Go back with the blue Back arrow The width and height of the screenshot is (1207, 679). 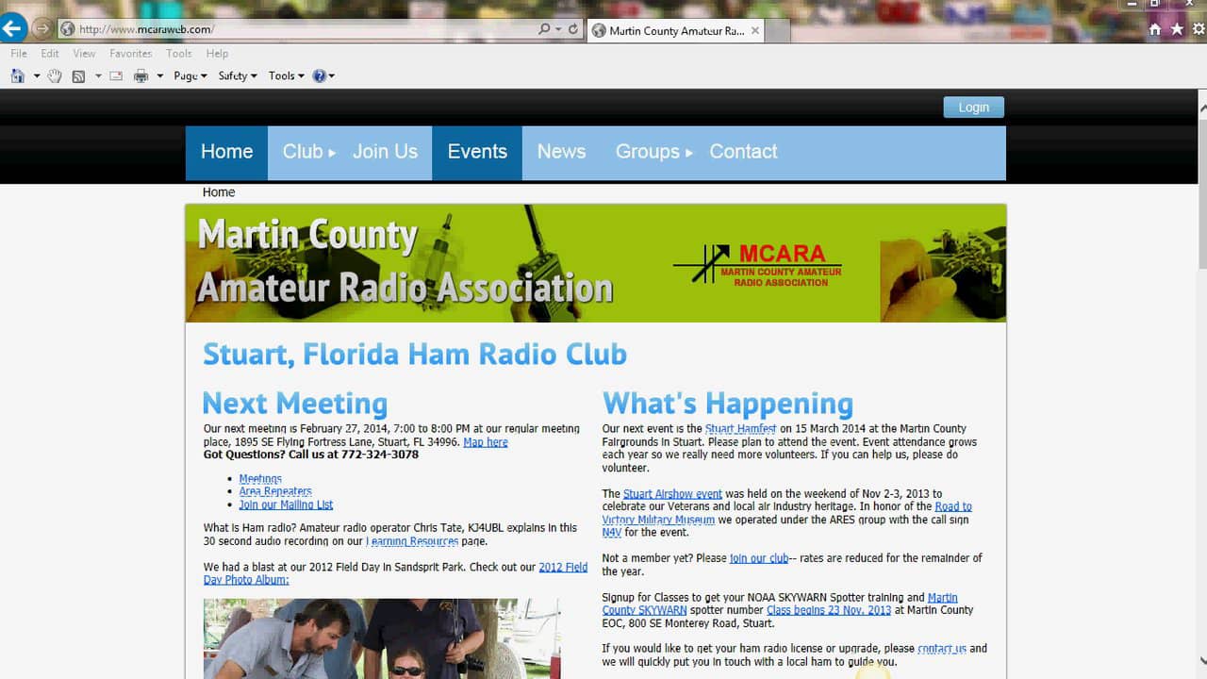point(13,28)
